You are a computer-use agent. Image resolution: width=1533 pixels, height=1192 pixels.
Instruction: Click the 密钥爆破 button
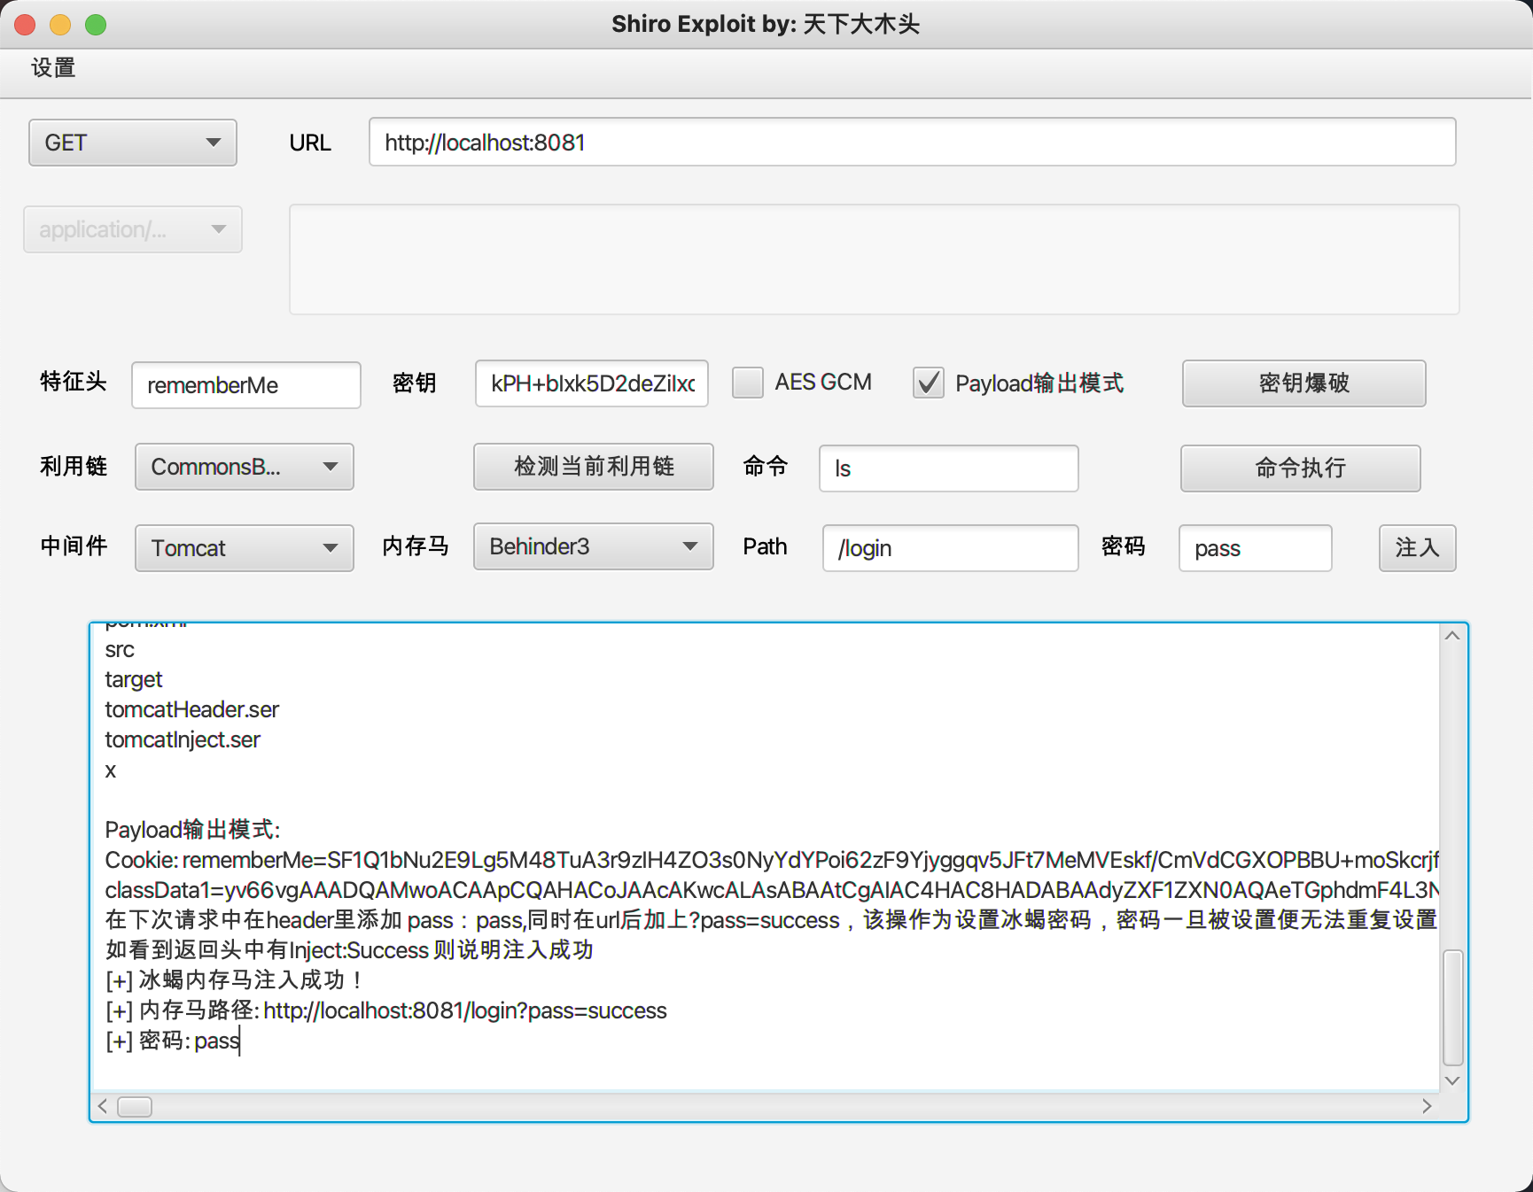coord(1303,383)
